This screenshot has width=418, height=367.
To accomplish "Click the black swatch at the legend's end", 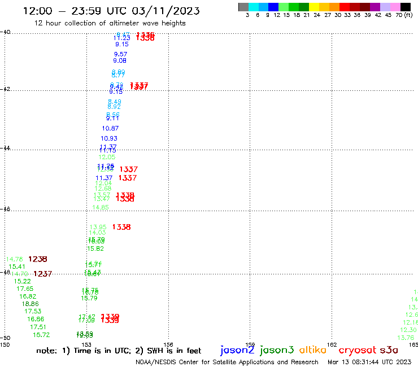I will (x=405, y=7).
